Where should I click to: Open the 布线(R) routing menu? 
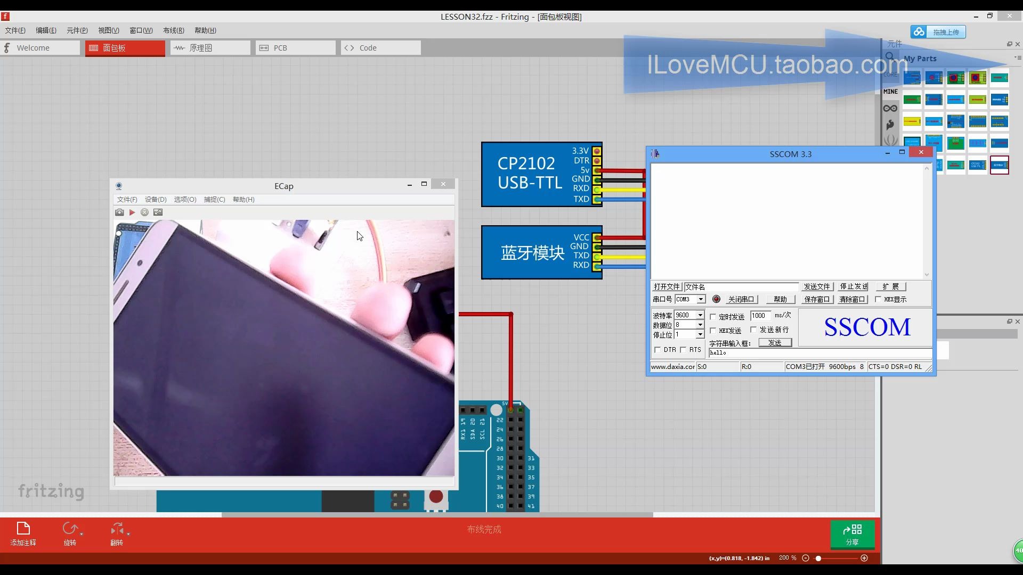click(x=173, y=30)
